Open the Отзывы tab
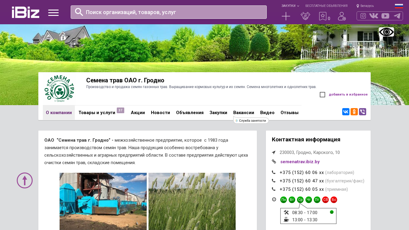 click(x=290, y=113)
